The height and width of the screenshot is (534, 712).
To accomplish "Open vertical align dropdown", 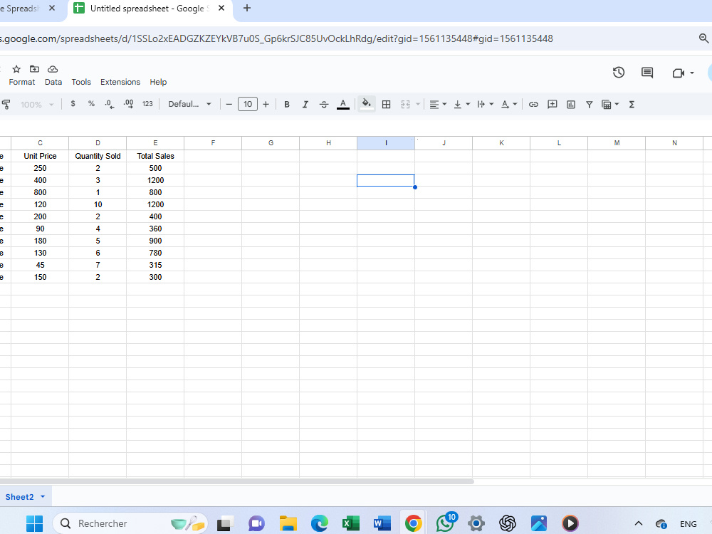I will click(461, 105).
